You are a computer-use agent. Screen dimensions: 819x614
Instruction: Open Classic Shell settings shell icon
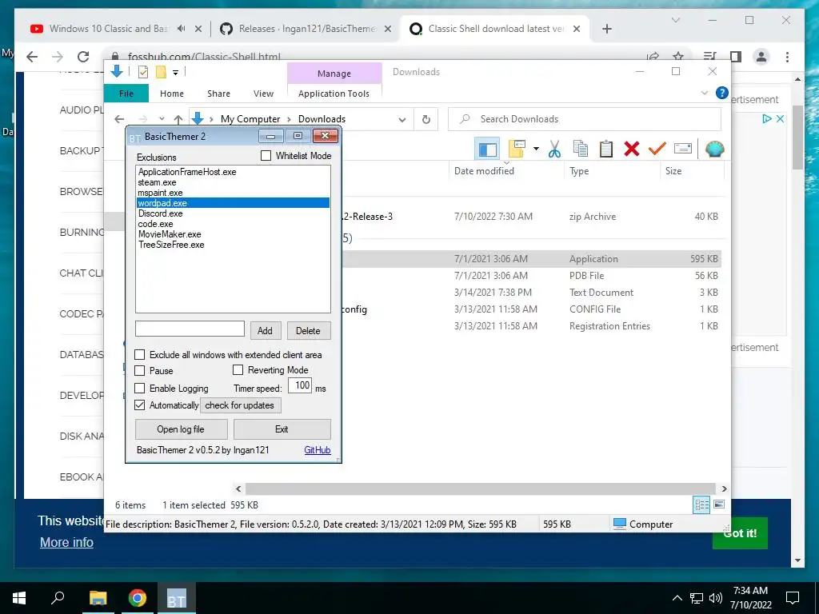point(714,149)
